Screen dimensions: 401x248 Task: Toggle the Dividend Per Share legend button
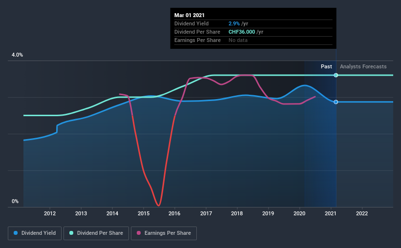(x=96, y=233)
